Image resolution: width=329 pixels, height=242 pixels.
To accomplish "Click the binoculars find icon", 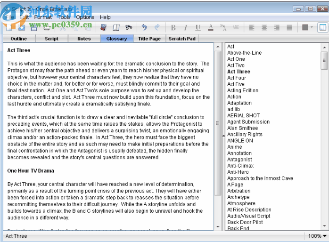I will 129,27.
